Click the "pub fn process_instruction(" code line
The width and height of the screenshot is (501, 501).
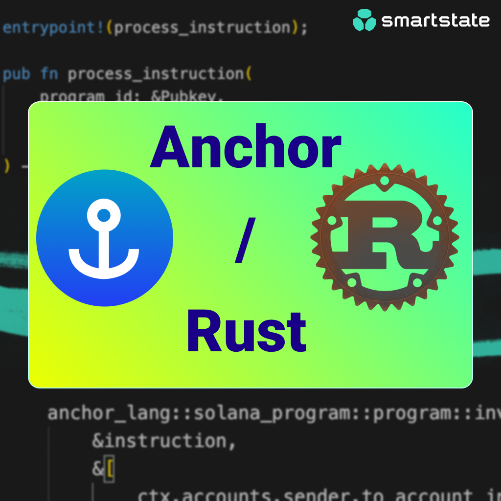(127, 74)
